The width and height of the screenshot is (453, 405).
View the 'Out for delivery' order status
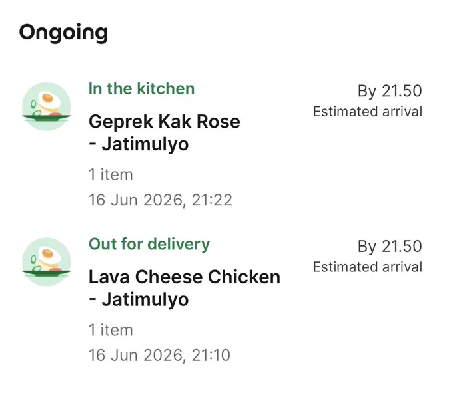(149, 244)
